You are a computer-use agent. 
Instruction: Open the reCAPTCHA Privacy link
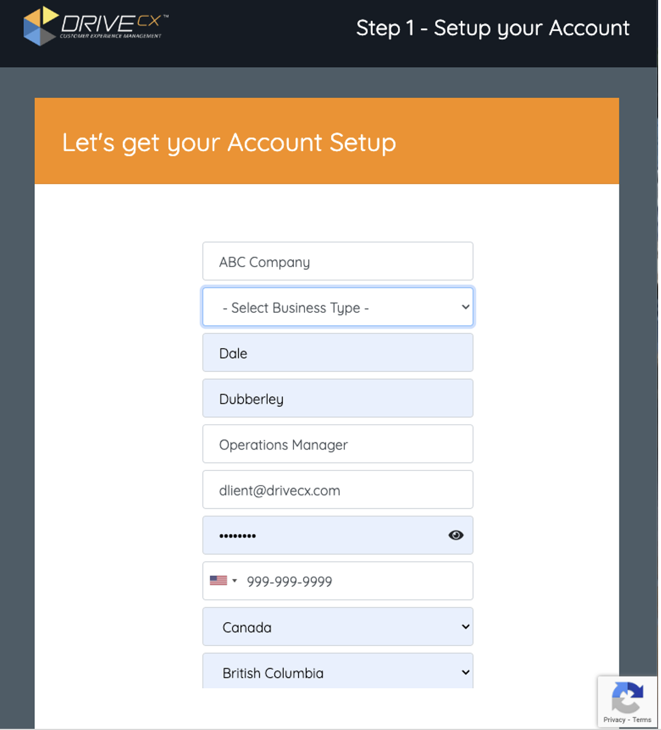[614, 720]
